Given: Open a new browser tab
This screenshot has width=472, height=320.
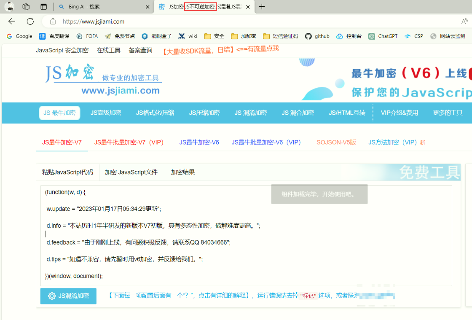Looking at the screenshot, I should [262, 7].
